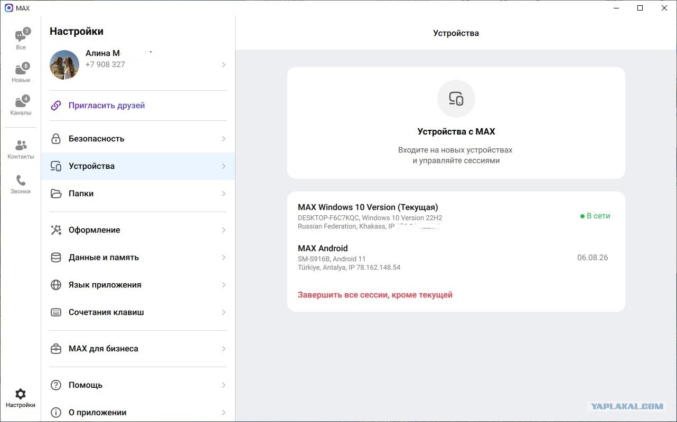Expand Язык приложения with its chevron
Image resolution: width=677 pixels, height=422 pixels.
(224, 285)
